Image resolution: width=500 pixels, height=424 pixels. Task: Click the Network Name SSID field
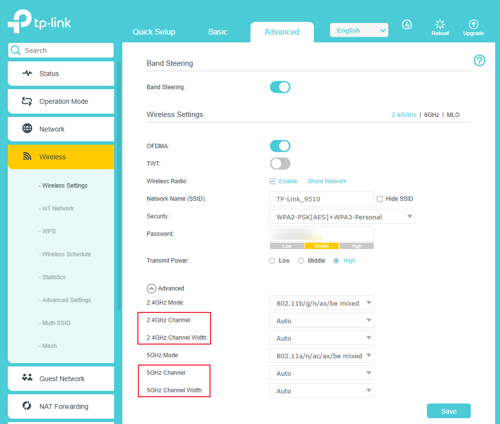321,199
